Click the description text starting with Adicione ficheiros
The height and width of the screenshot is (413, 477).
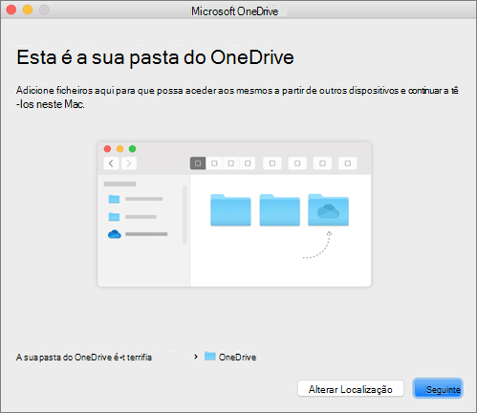(237, 98)
